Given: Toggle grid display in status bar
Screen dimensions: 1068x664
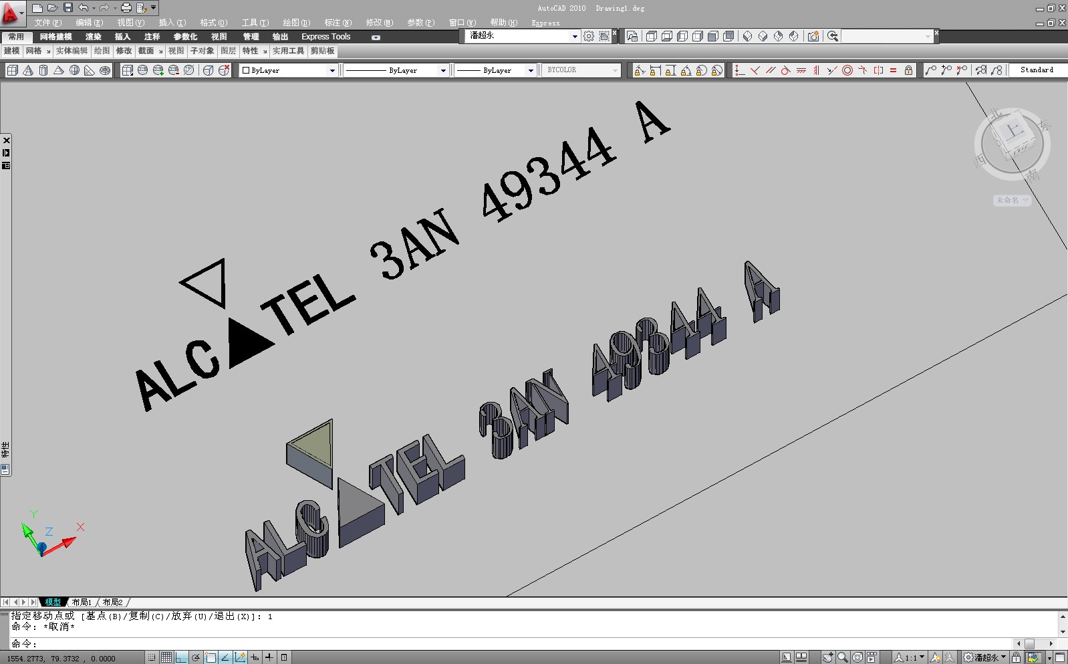Looking at the screenshot, I should [166, 658].
